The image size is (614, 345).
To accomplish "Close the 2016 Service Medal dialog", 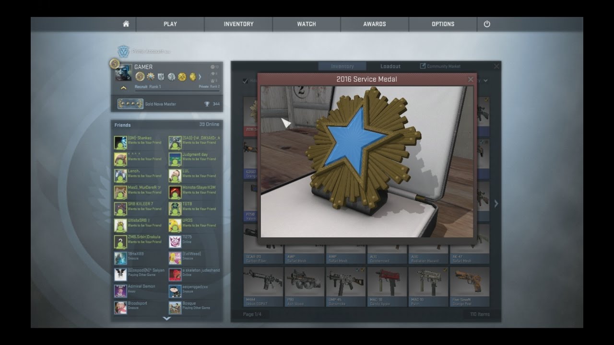I will click(471, 80).
